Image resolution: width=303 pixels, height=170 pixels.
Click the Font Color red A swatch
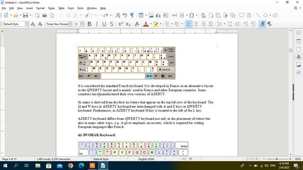[146, 24]
